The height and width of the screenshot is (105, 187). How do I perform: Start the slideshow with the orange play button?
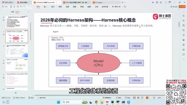[x=147, y=98]
